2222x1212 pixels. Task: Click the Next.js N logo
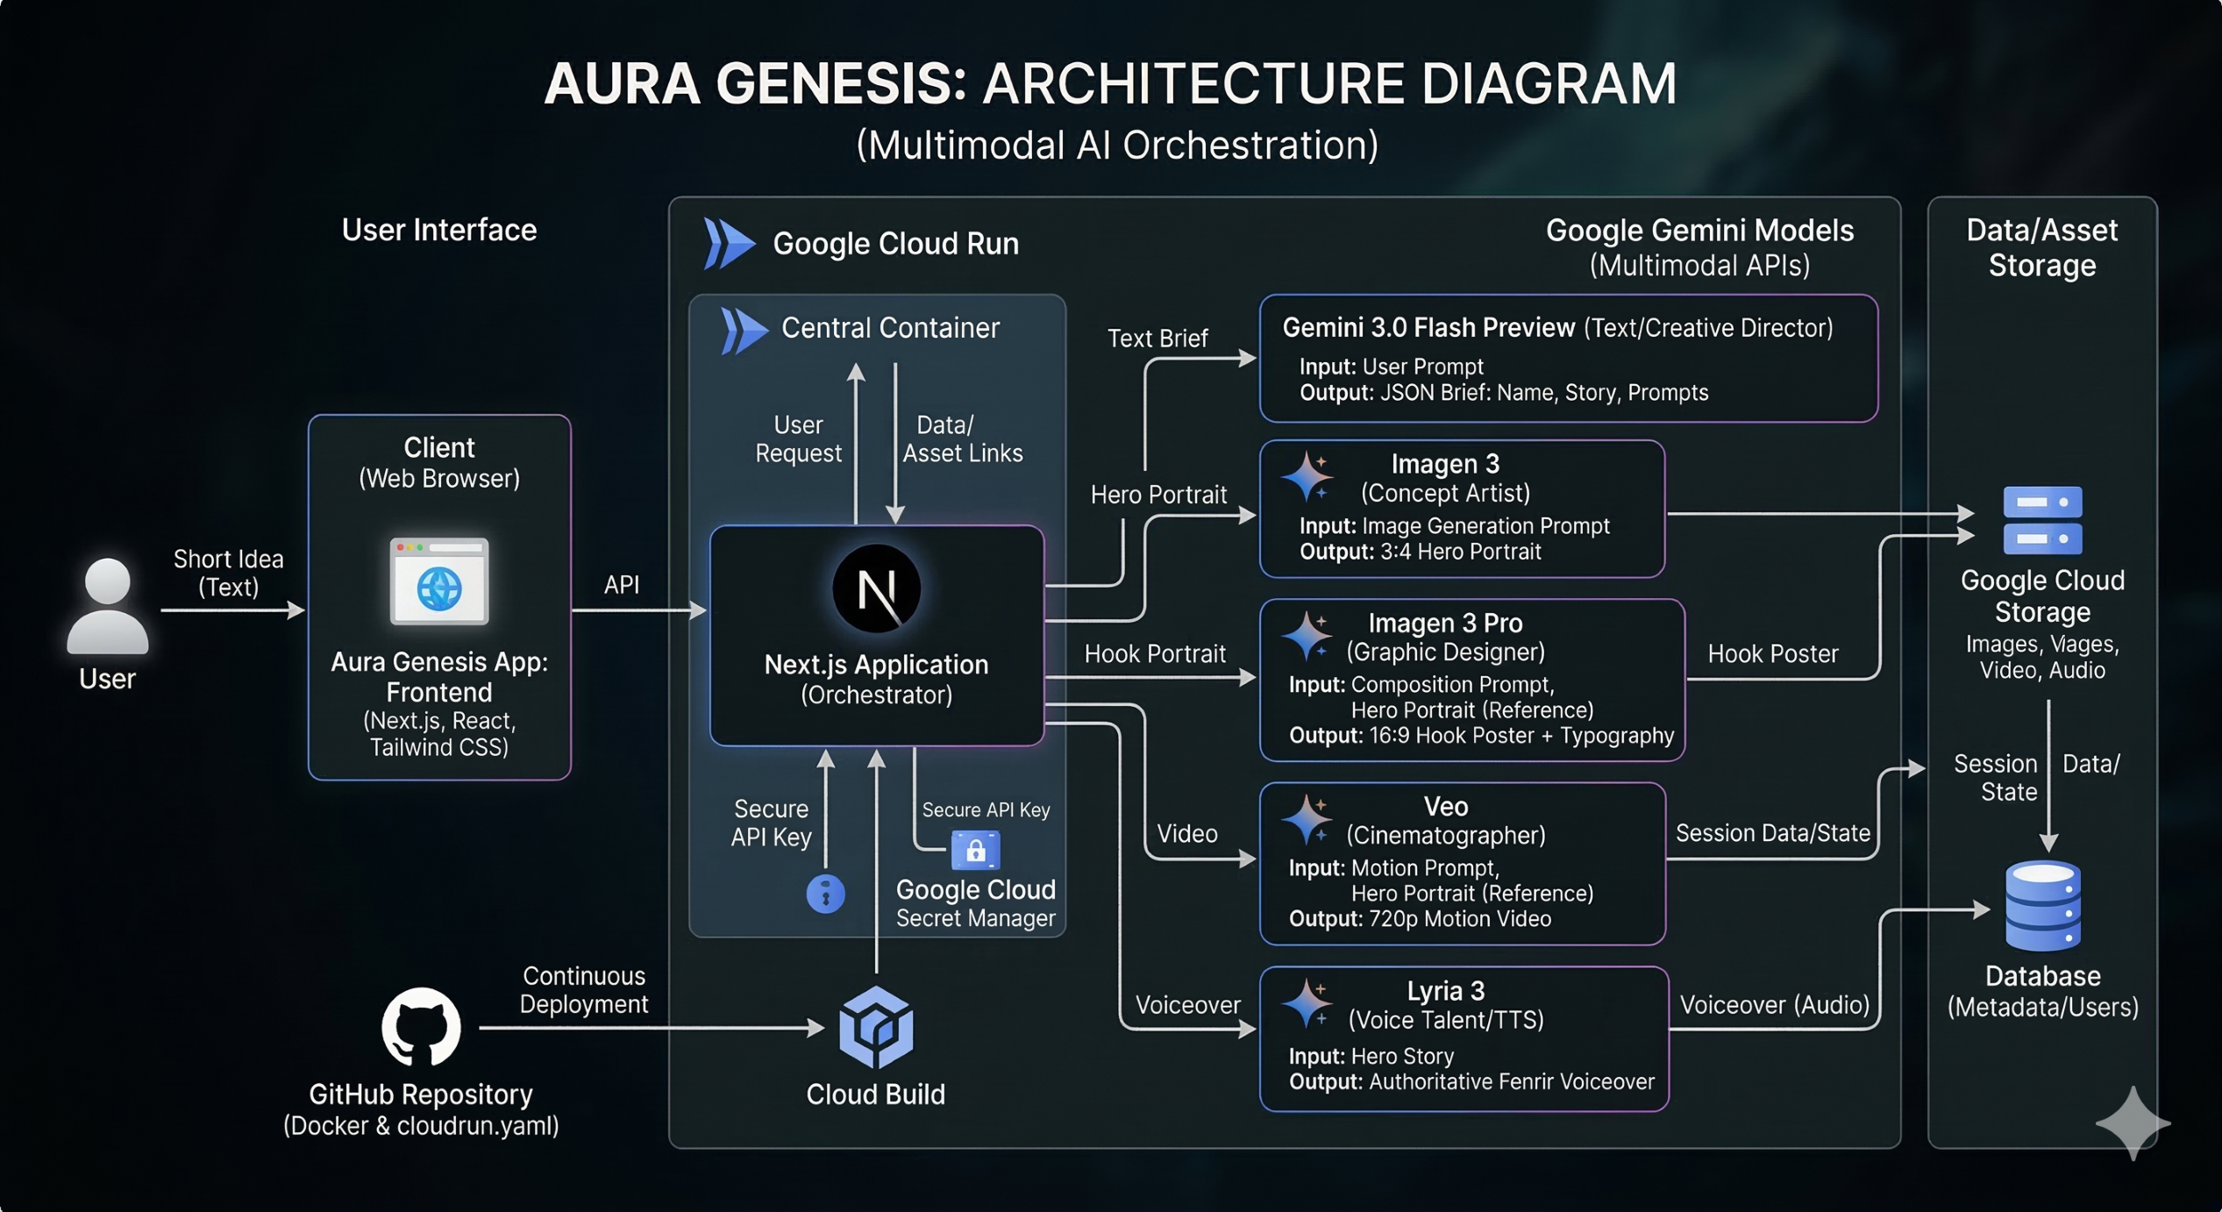click(876, 588)
